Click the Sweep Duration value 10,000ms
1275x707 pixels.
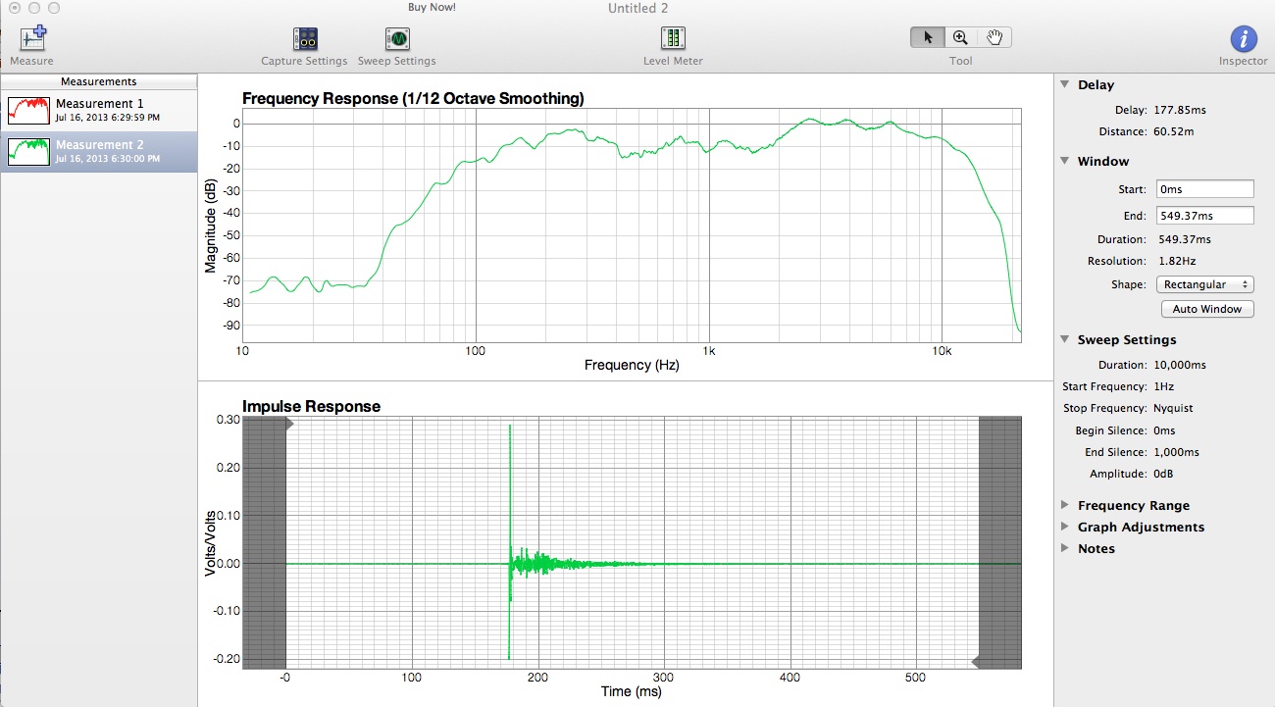1181,366
